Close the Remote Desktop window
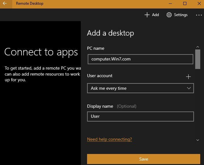204x165 pixels. pos(199,3)
